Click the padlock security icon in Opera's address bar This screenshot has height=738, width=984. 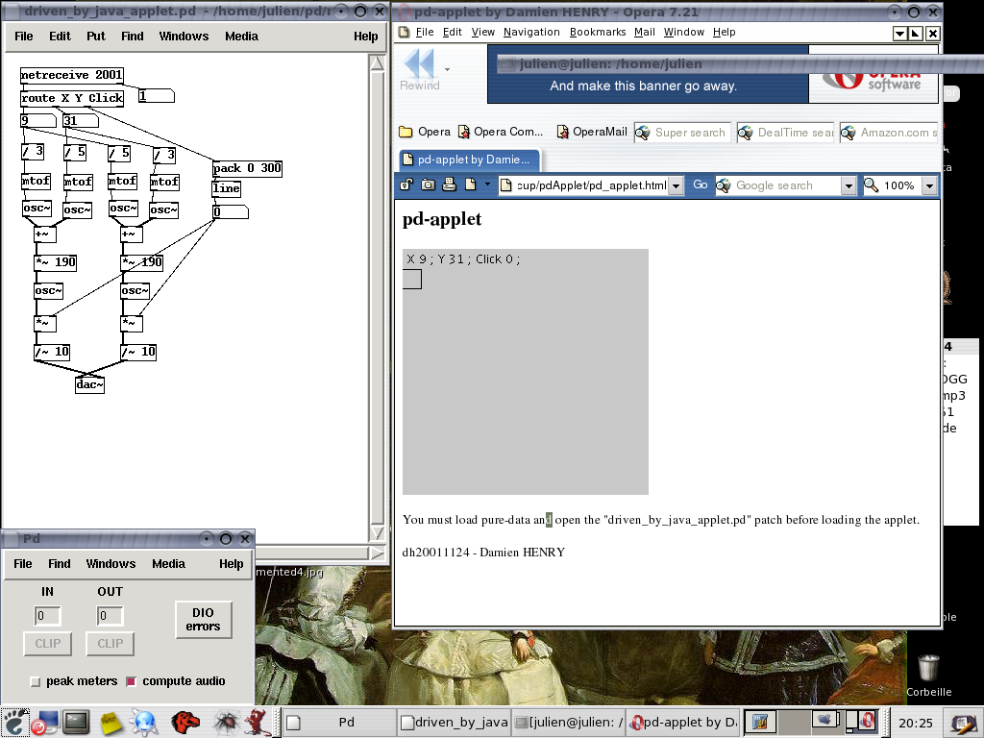[407, 185]
